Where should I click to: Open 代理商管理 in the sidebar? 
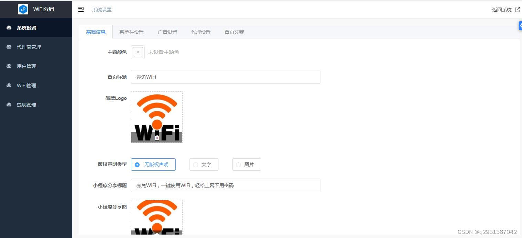(x=36, y=47)
